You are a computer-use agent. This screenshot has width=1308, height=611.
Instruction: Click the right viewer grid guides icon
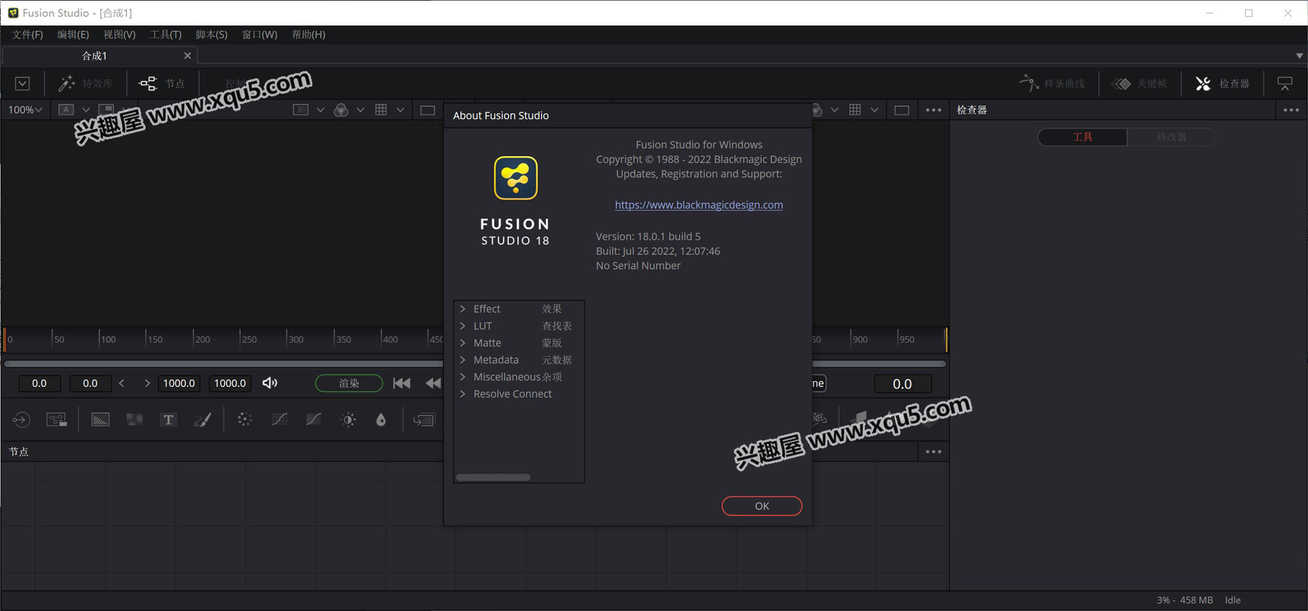pyautogui.click(x=855, y=110)
